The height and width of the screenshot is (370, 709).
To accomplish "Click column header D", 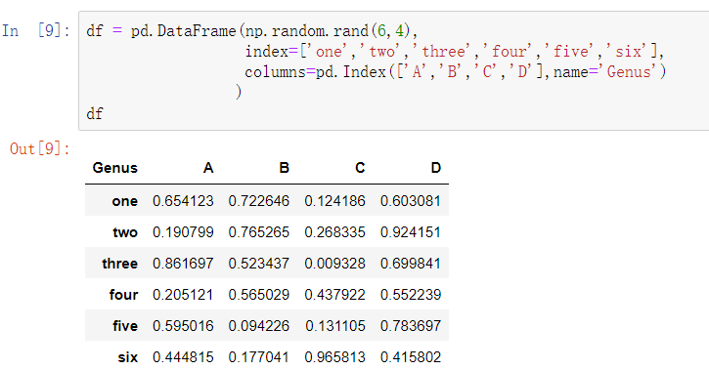I will [x=436, y=168].
